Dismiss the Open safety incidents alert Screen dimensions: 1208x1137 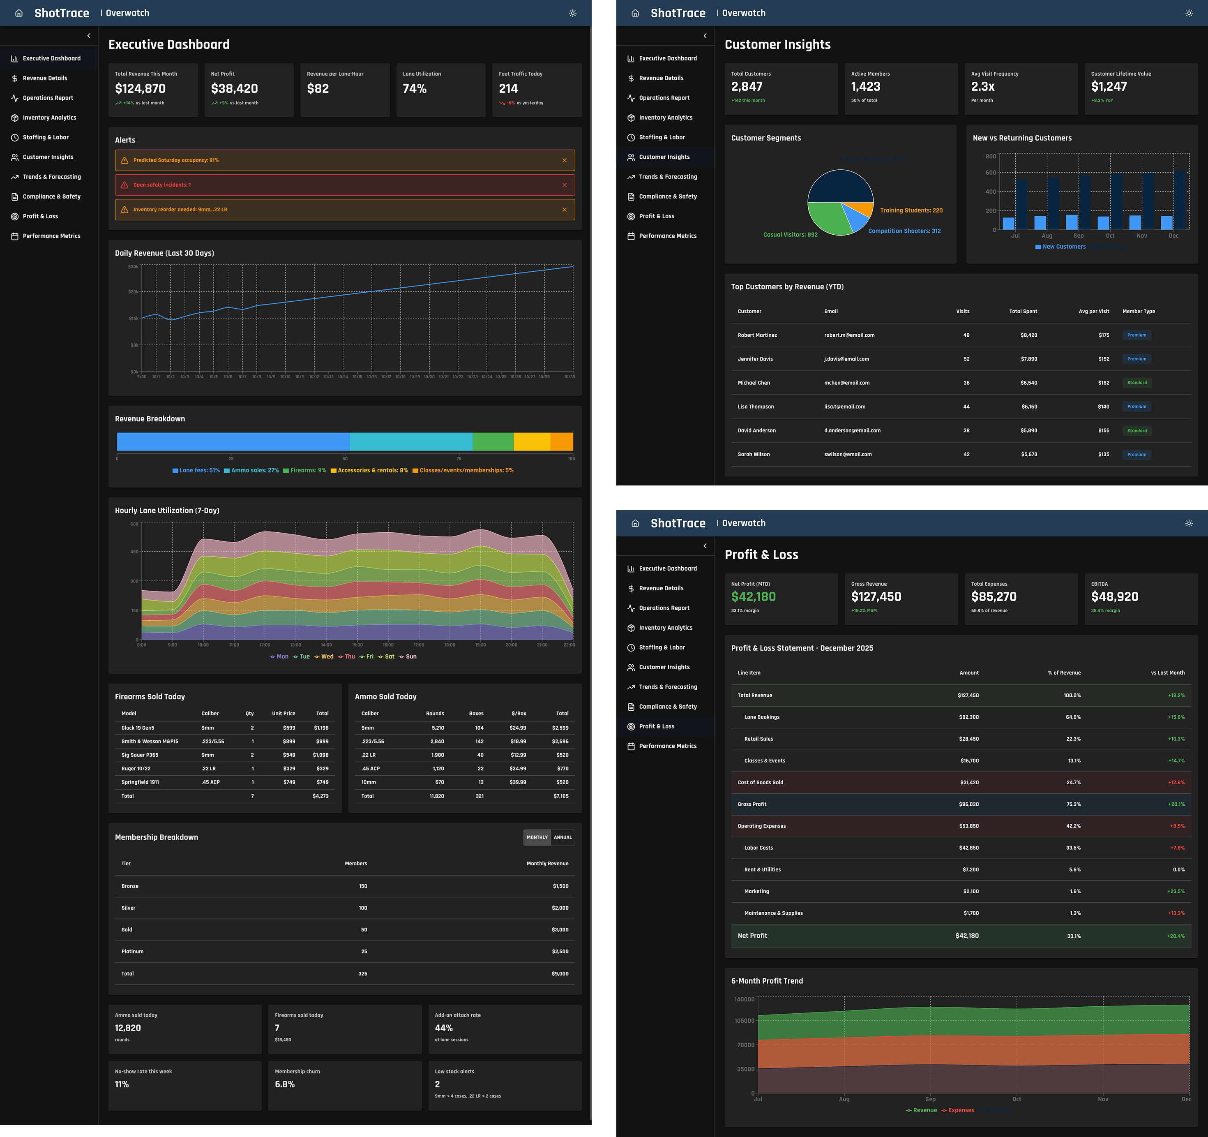point(565,185)
